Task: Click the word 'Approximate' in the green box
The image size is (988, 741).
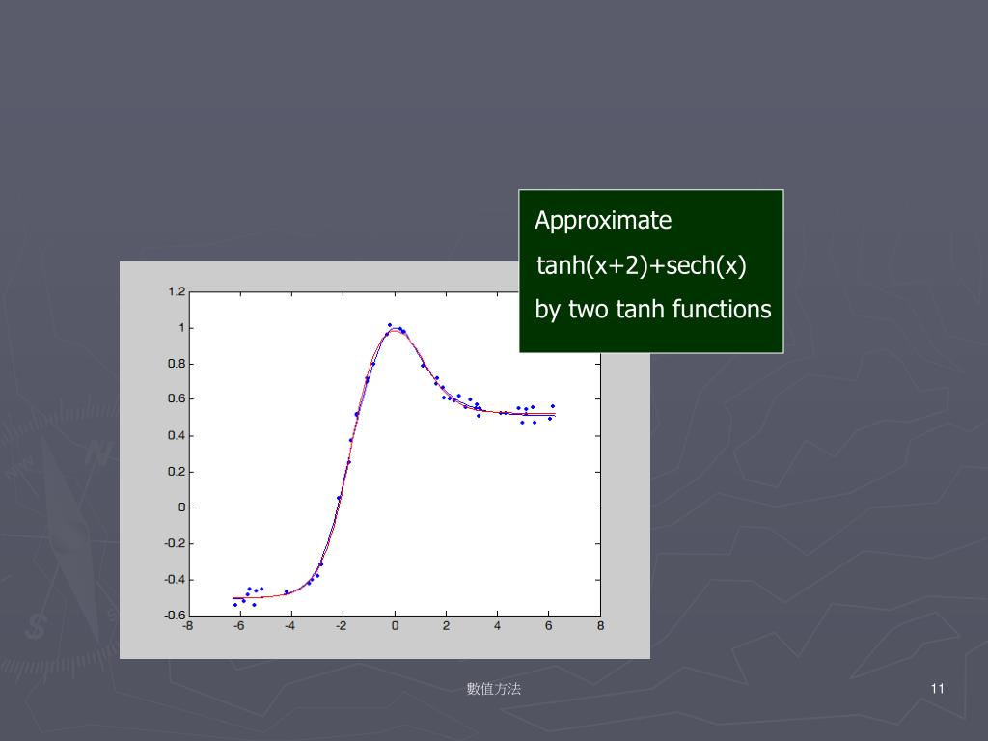Action: [x=603, y=221]
